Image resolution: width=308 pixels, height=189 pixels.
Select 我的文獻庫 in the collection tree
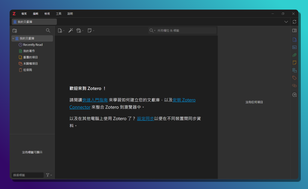(x=32, y=38)
